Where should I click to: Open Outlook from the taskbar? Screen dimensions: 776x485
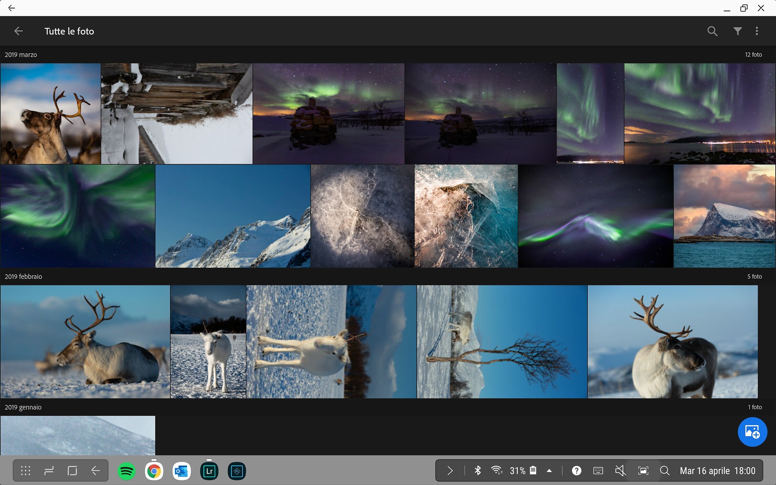tap(181, 471)
